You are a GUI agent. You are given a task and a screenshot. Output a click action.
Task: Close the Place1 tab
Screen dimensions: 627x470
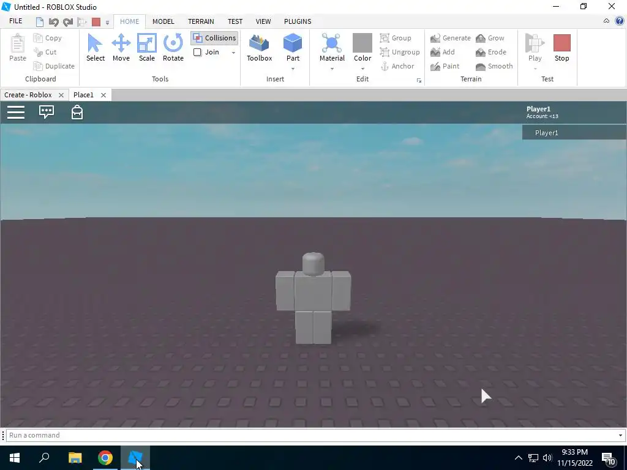pos(103,95)
